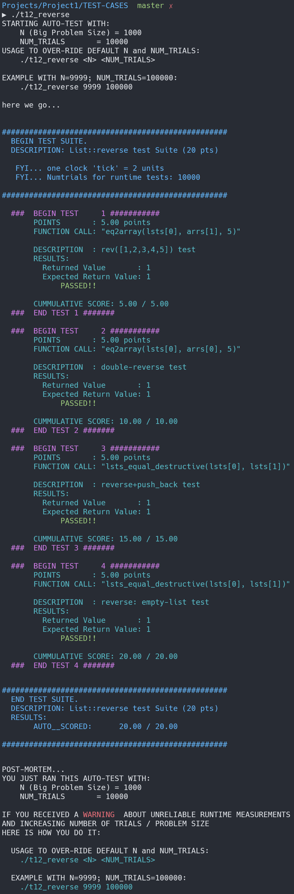Click 'CUMMULATIVE SCORE: 10.00 / 10.00' text

tap(105, 421)
